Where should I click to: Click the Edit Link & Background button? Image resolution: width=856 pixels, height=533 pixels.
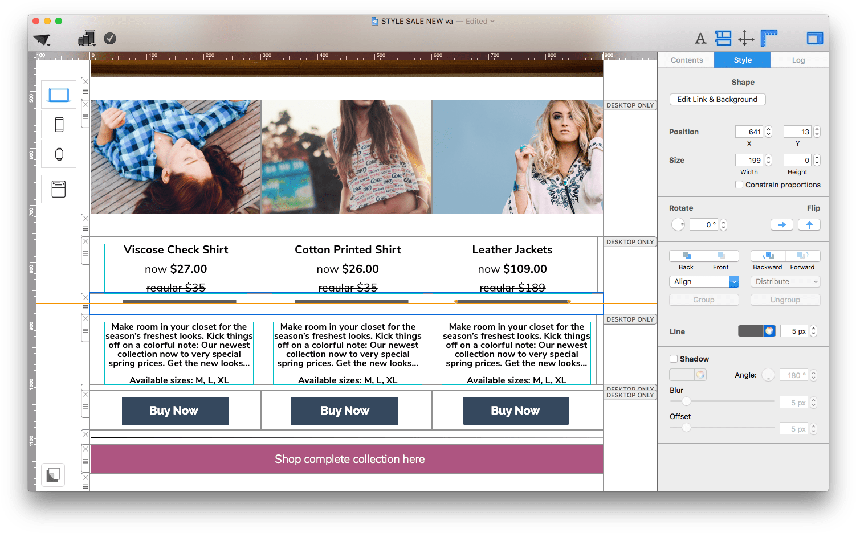point(717,99)
